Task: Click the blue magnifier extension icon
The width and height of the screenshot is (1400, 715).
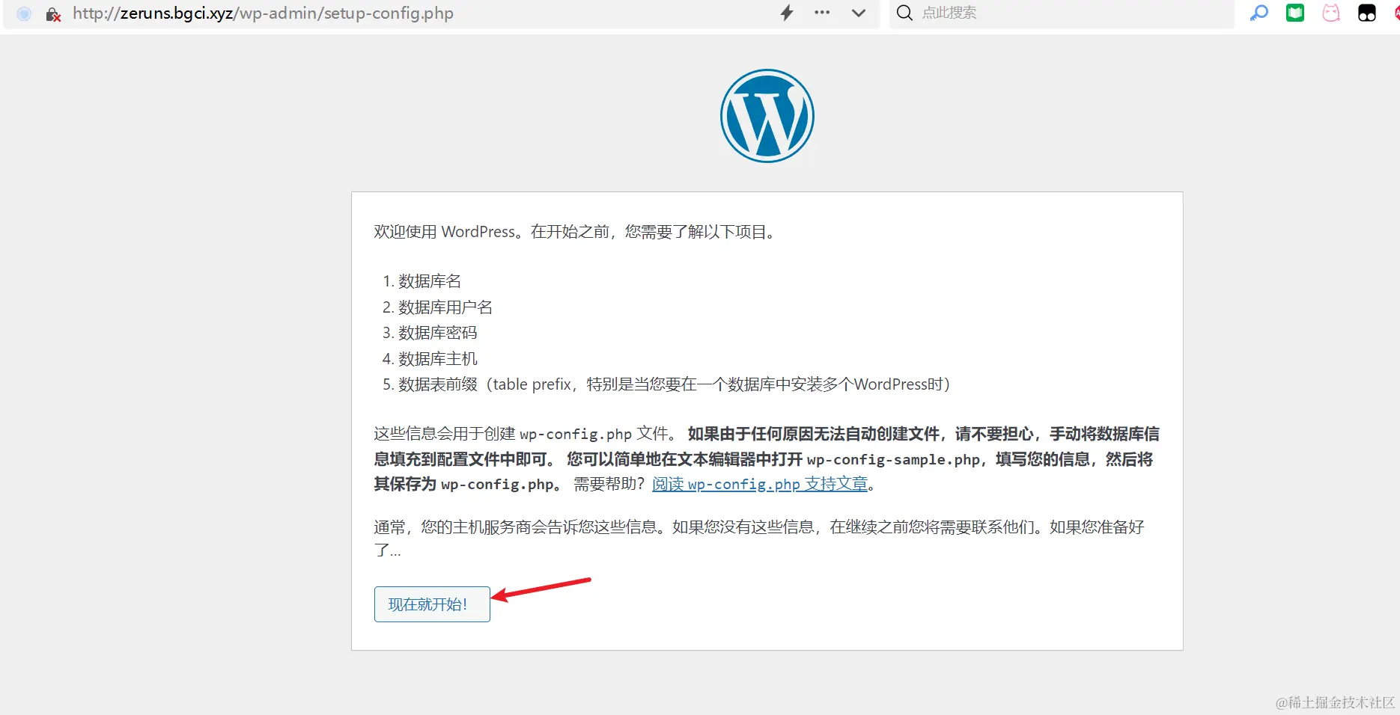Action: [x=1259, y=13]
